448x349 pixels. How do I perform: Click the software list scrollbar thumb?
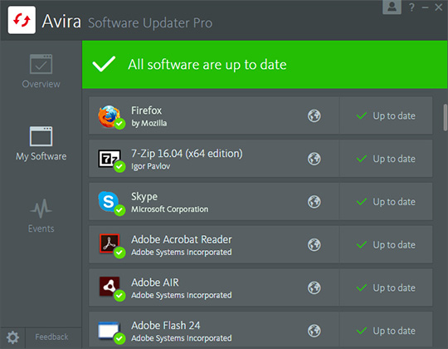point(446,117)
